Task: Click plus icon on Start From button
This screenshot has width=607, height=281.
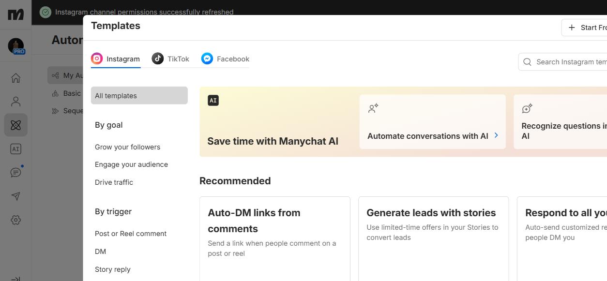Action: (x=572, y=28)
